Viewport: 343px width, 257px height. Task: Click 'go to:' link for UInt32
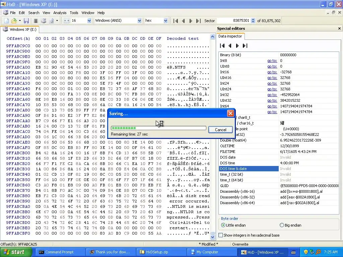tap(272, 100)
